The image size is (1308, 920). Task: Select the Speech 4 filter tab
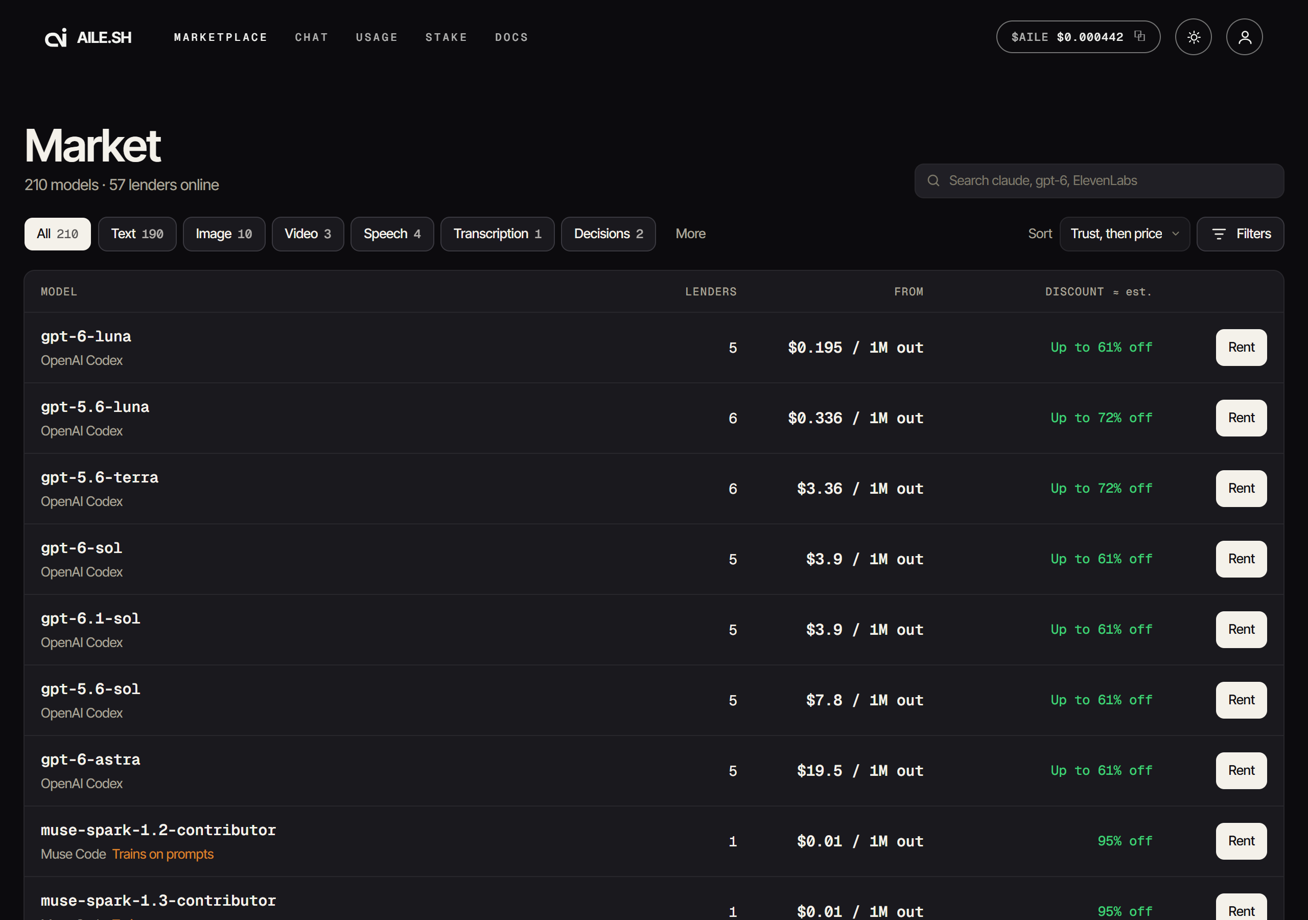tap(392, 234)
